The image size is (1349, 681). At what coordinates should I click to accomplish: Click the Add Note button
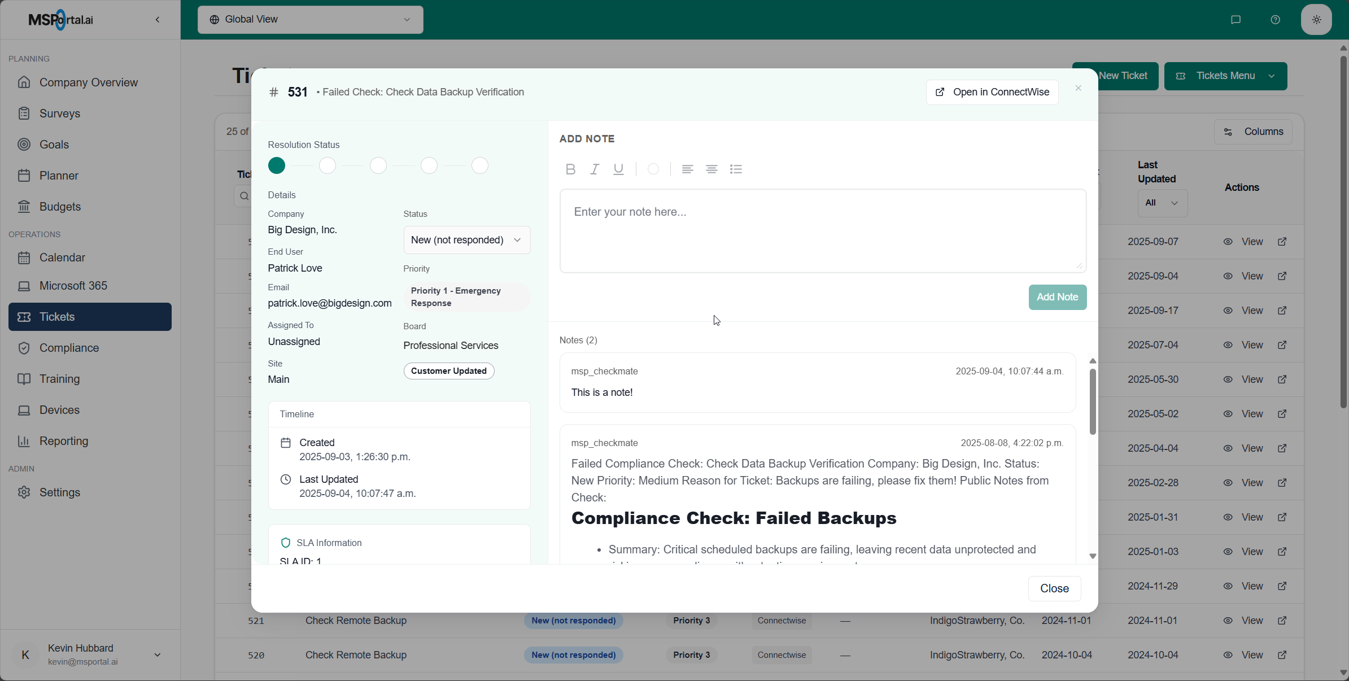pyautogui.click(x=1057, y=297)
